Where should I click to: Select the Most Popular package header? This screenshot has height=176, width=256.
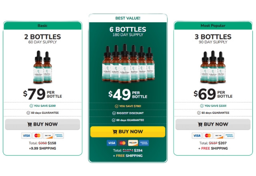pyautogui.click(x=213, y=26)
